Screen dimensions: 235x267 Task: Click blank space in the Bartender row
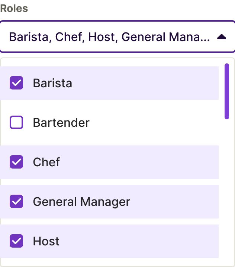pyautogui.click(x=156, y=122)
